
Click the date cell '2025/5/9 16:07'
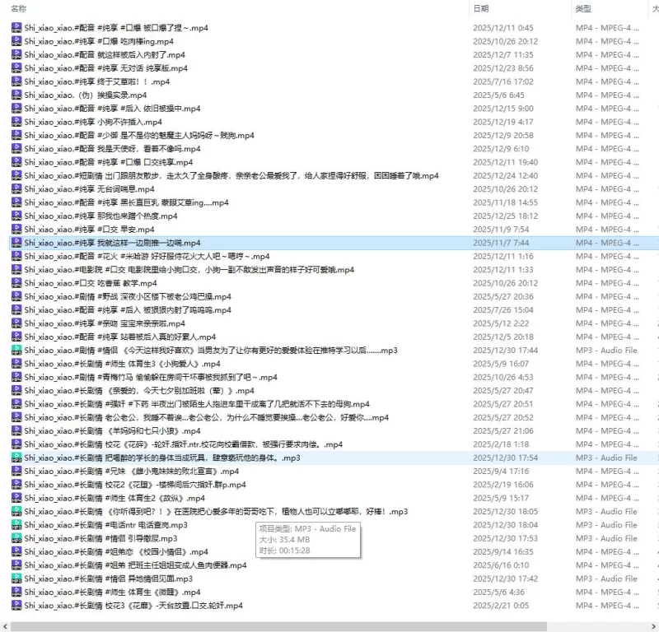pyautogui.click(x=501, y=364)
